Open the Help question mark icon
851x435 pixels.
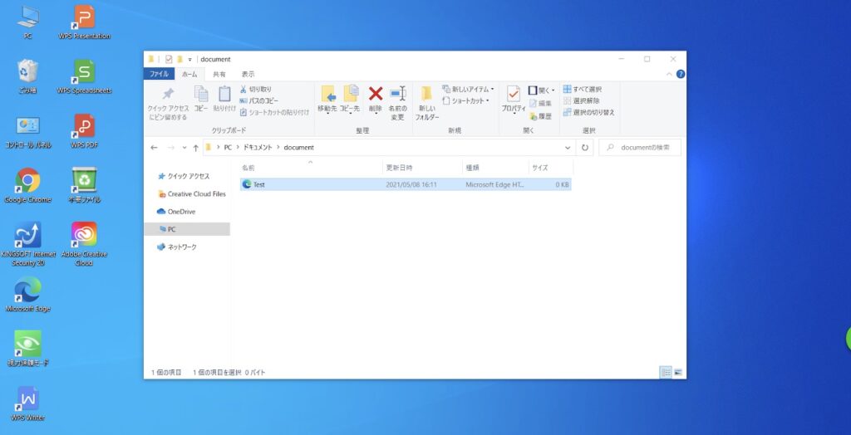(681, 74)
